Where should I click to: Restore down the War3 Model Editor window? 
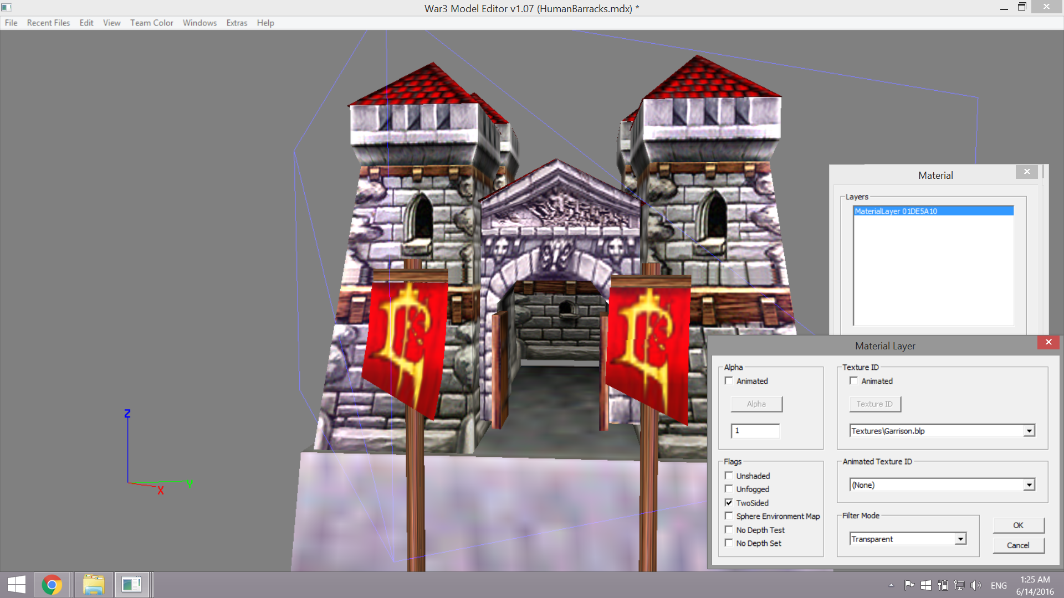1022,7
